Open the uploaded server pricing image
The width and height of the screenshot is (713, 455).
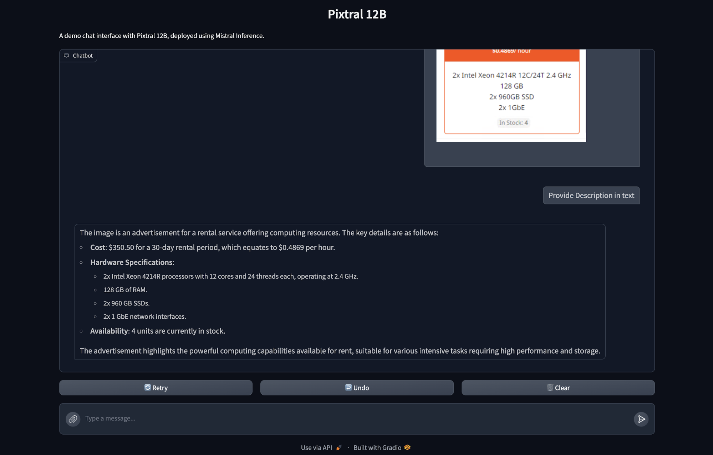[x=511, y=96]
